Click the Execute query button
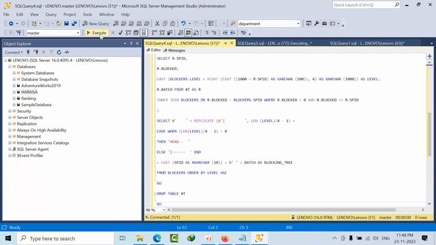436x245 pixels. [96, 33]
